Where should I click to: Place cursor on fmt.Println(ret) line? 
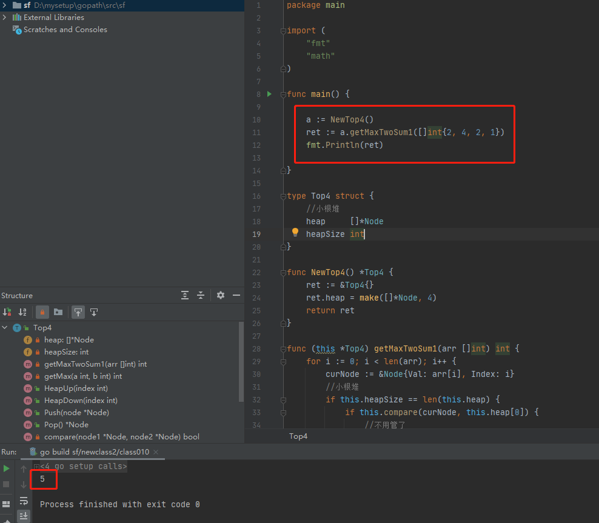tap(344, 145)
